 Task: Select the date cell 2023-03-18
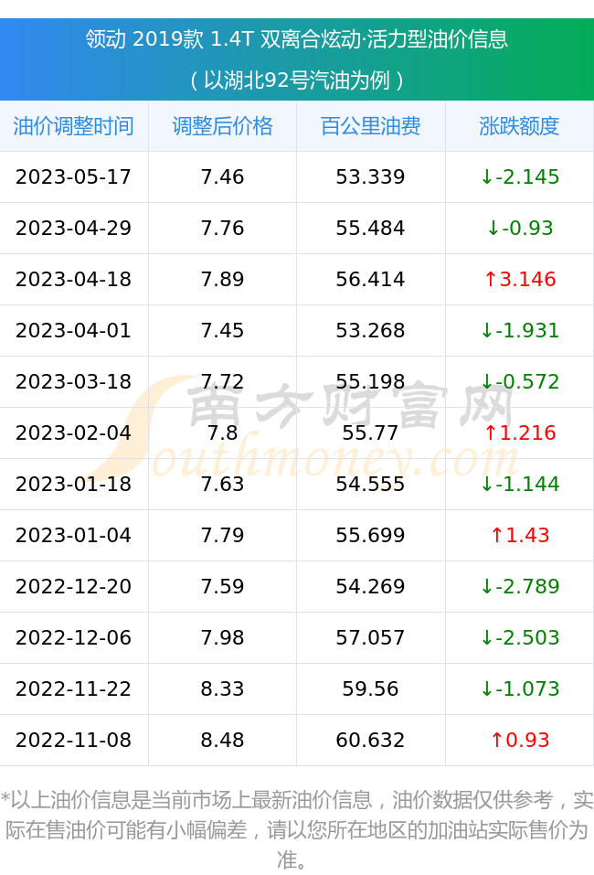click(74, 381)
